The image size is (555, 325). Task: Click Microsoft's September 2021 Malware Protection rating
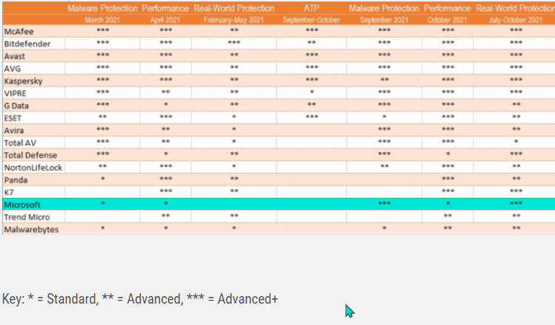tap(384, 203)
